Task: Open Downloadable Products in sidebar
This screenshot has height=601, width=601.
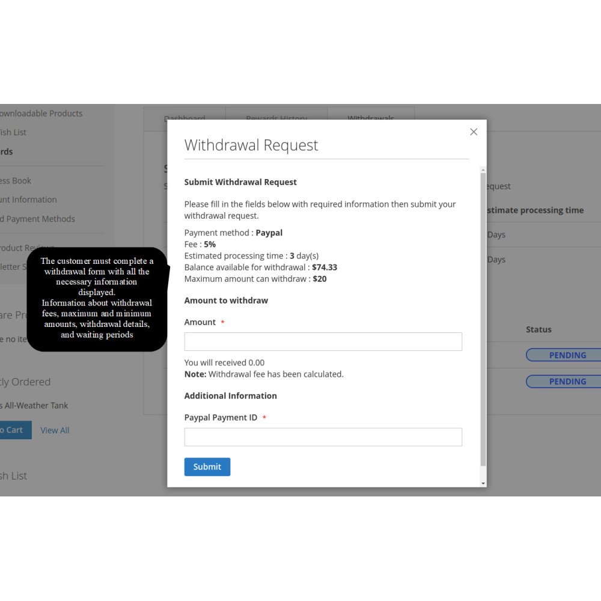Action: point(41,114)
